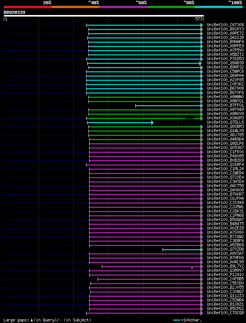Open hit label UniRef100_Q94B39
246x323 pixels.
coord(225,63)
